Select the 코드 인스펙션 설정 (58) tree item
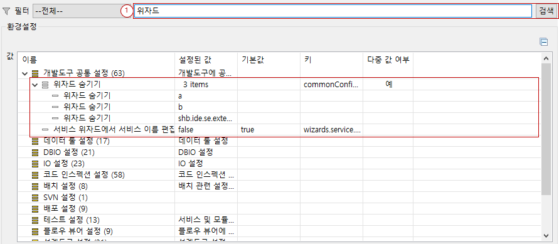Screen dimensions: 559x244 click(x=84, y=175)
